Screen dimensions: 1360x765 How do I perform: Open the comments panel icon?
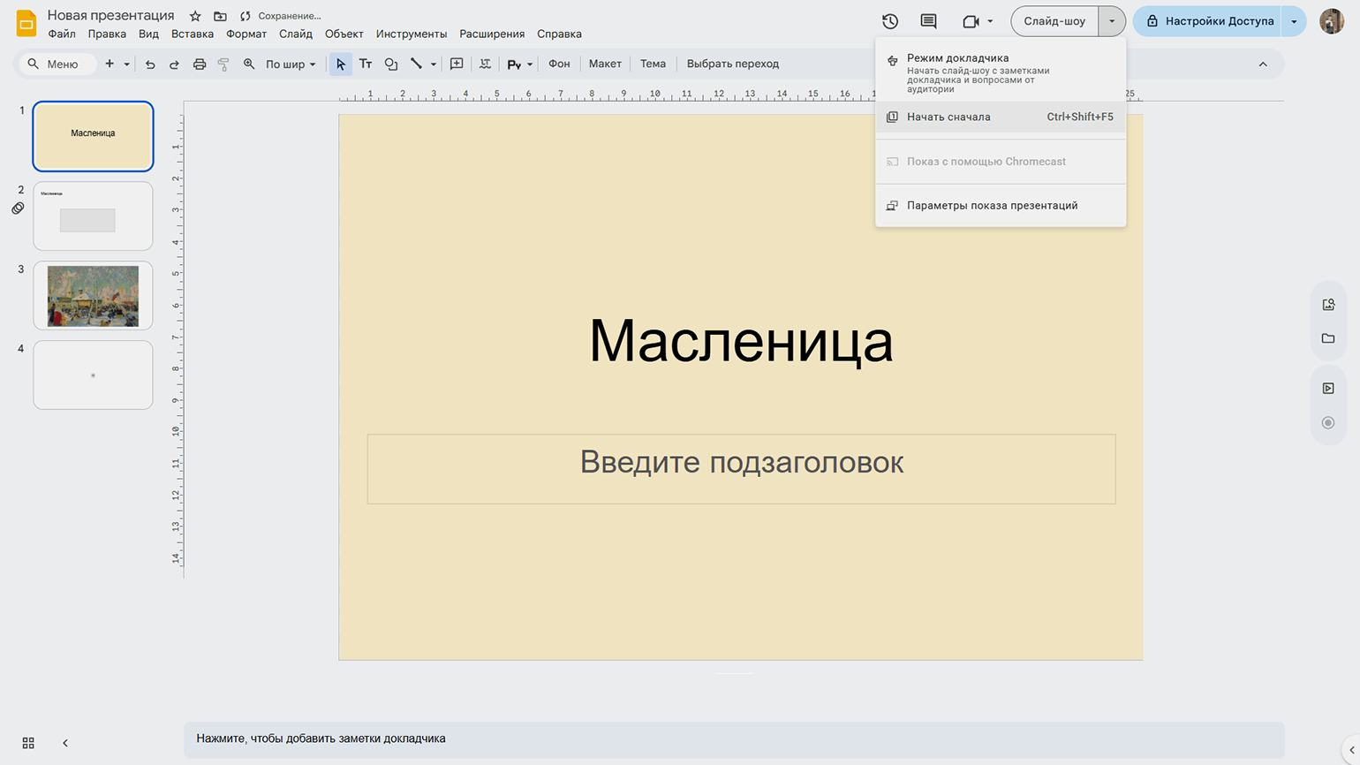coord(928,21)
